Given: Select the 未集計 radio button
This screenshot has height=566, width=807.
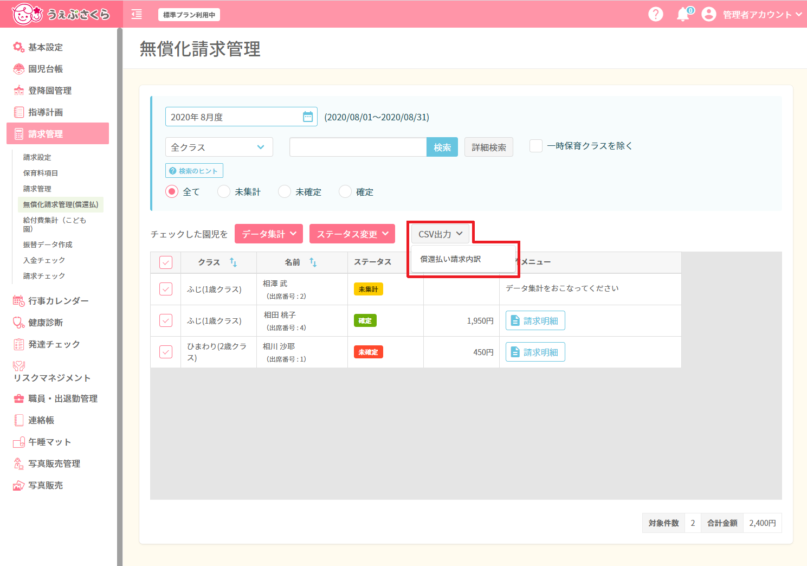Looking at the screenshot, I should pos(224,191).
